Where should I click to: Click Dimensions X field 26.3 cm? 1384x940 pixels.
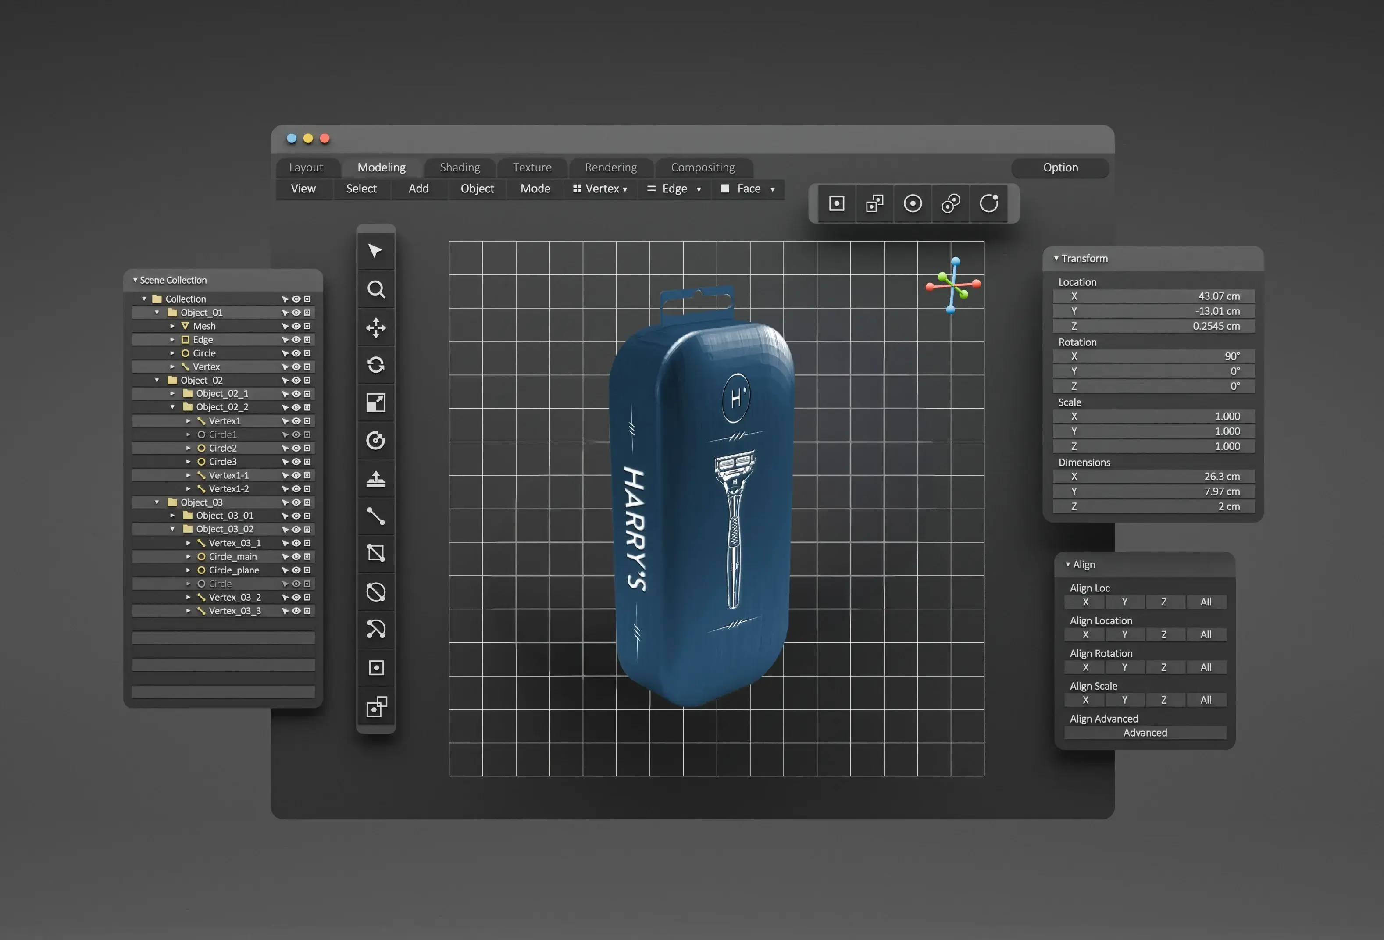(x=1153, y=476)
